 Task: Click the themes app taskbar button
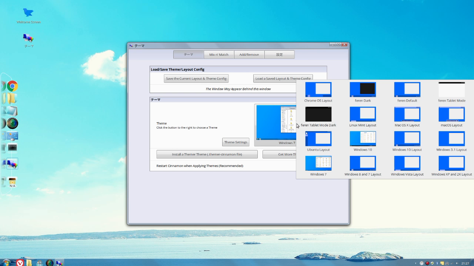(59, 263)
